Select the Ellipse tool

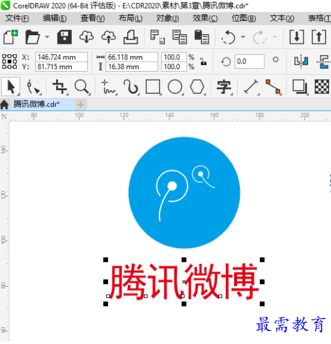(175, 87)
